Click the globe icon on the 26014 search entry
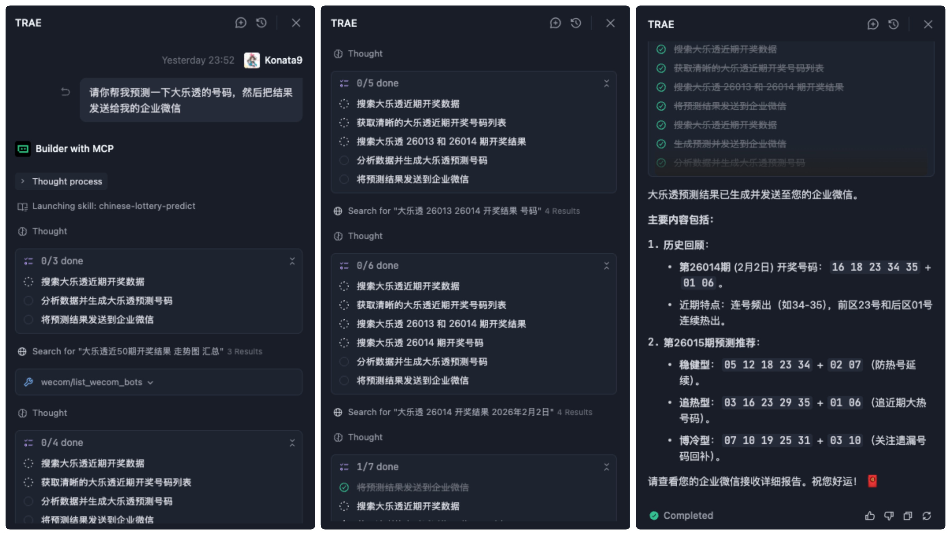The image size is (951, 535). tap(338, 412)
